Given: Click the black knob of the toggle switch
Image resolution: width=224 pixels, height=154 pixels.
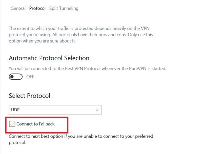Looking at the screenshot, I should click(x=12, y=77).
